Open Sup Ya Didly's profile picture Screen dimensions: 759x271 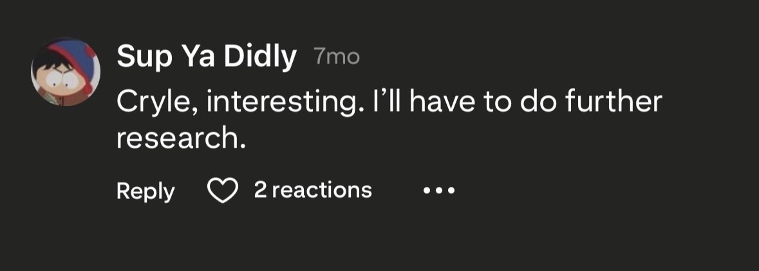(x=66, y=71)
